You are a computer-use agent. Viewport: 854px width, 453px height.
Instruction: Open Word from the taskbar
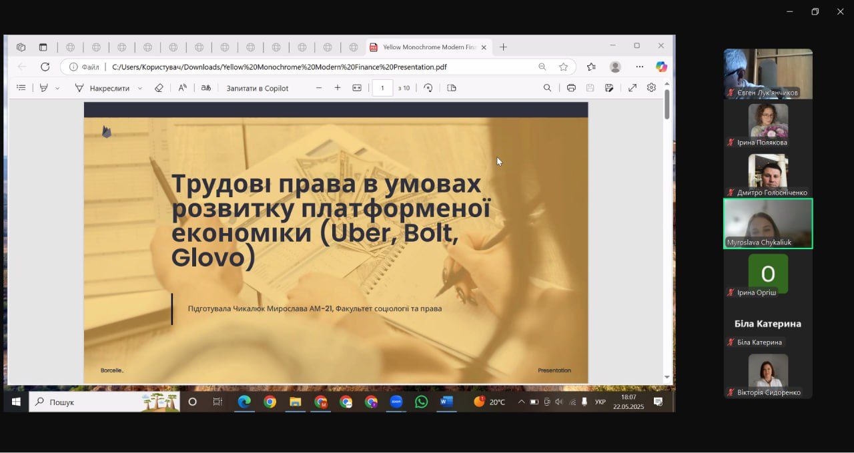(x=446, y=402)
